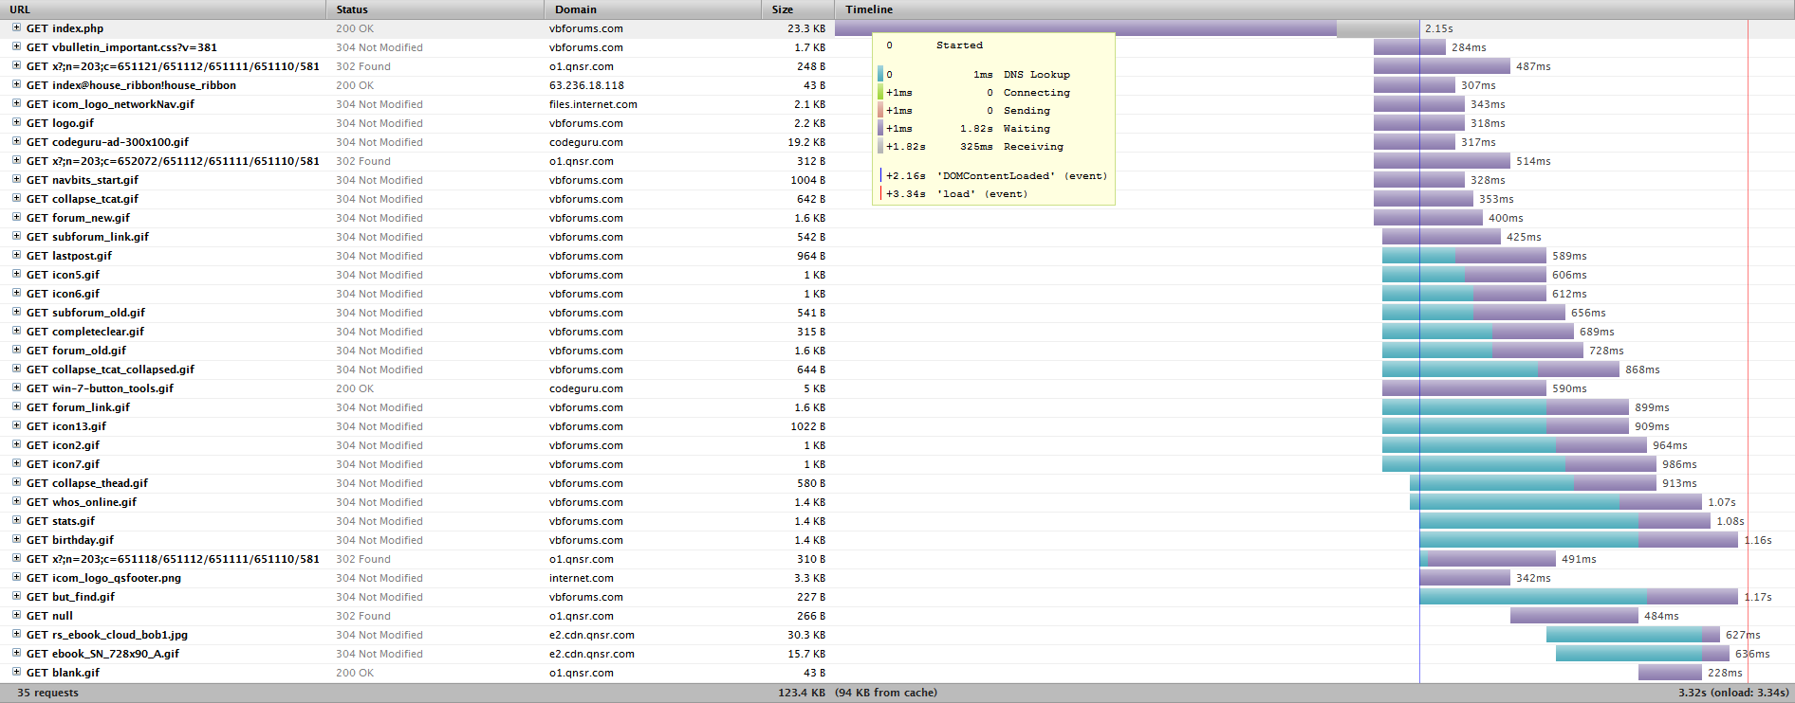The height and width of the screenshot is (703, 1795).
Task: Click the (94 KB from cache) text
Action: [x=886, y=693]
